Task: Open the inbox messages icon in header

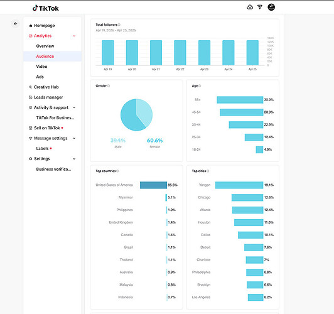Action: (x=260, y=8)
